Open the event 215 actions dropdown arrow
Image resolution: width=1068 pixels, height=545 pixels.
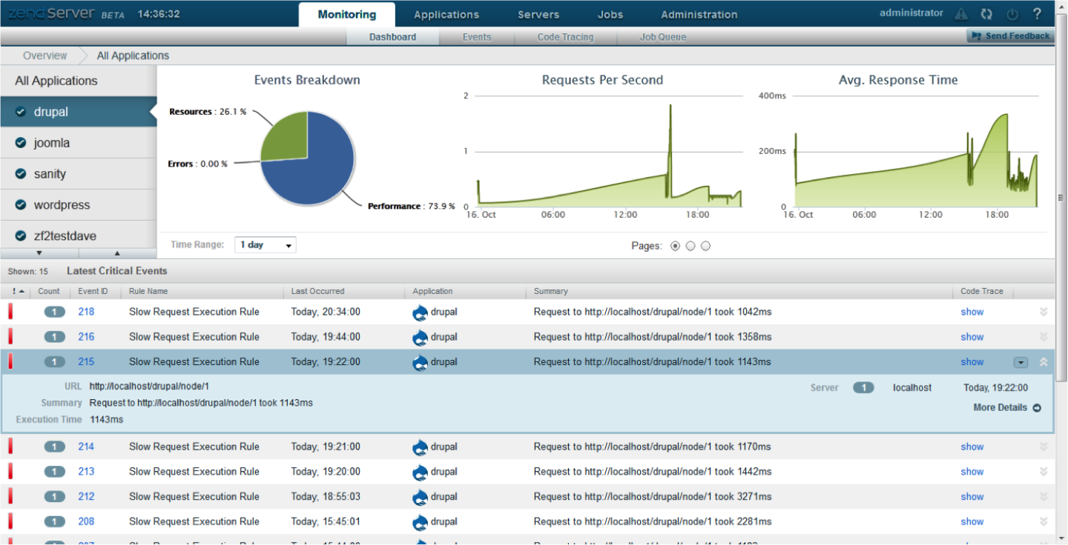click(1021, 362)
